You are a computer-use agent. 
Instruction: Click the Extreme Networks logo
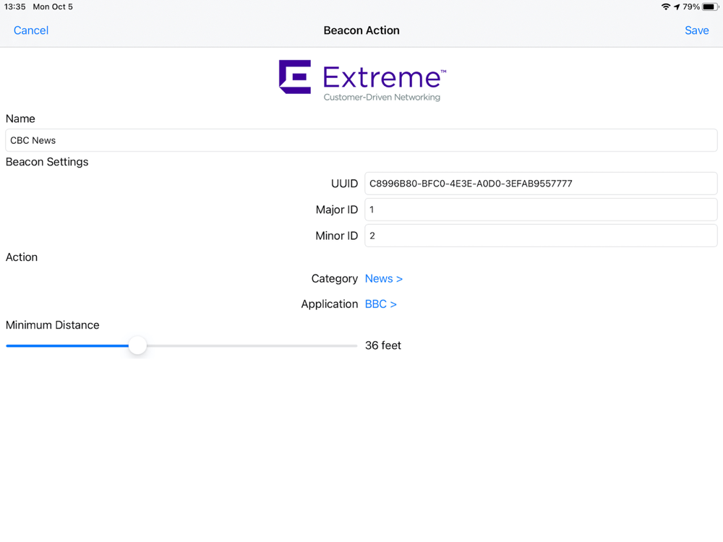(362, 80)
